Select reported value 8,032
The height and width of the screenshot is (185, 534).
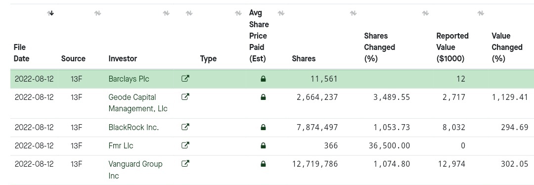[x=454, y=128]
